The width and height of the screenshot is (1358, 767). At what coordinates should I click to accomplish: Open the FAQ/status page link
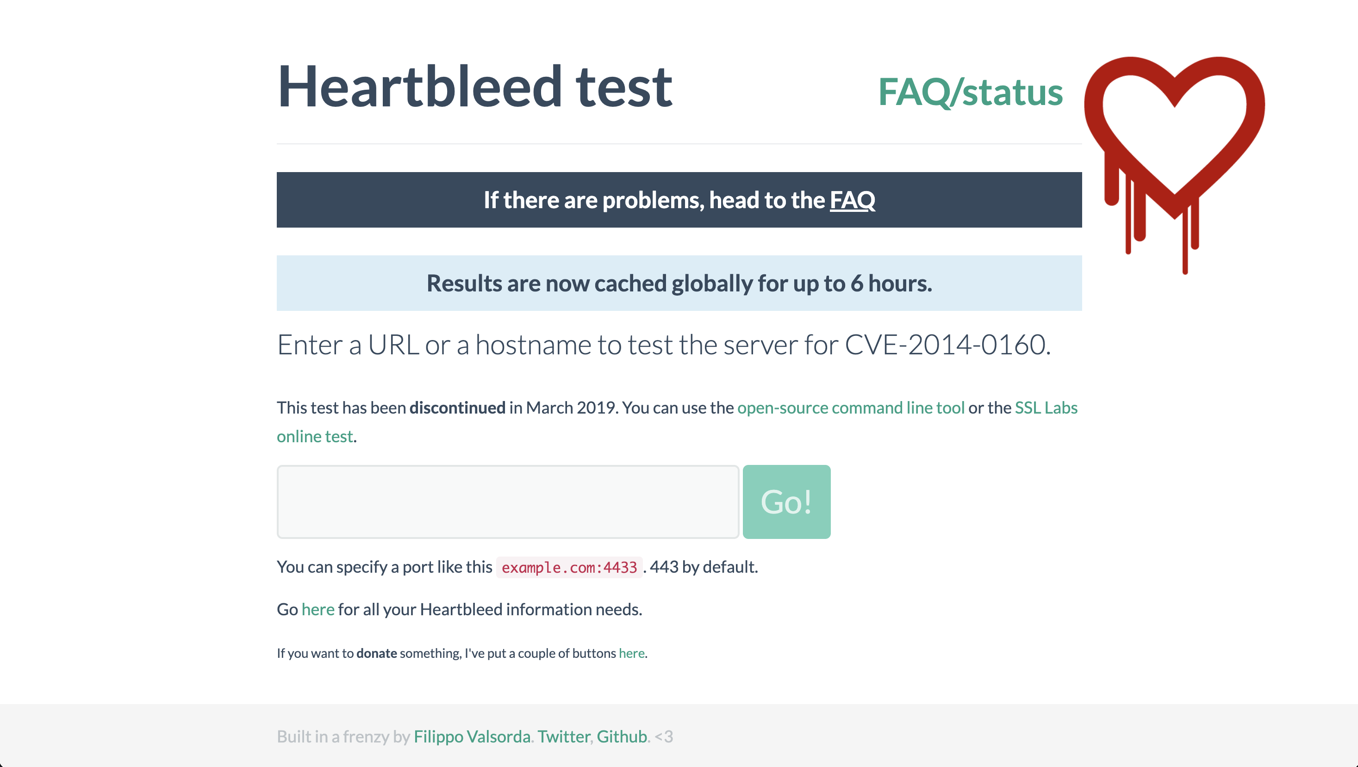(x=970, y=92)
